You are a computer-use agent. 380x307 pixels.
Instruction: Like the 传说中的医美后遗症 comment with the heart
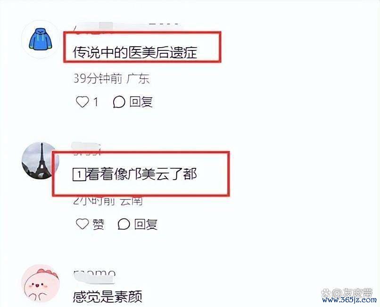[x=83, y=102]
